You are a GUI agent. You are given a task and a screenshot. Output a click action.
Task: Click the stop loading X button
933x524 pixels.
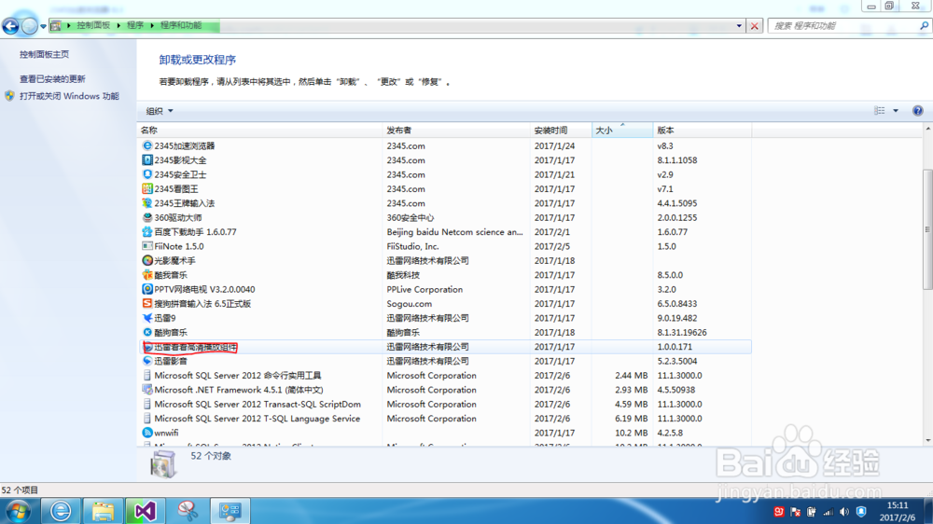(755, 25)
